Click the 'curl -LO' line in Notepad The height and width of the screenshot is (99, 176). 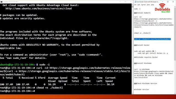137,17
